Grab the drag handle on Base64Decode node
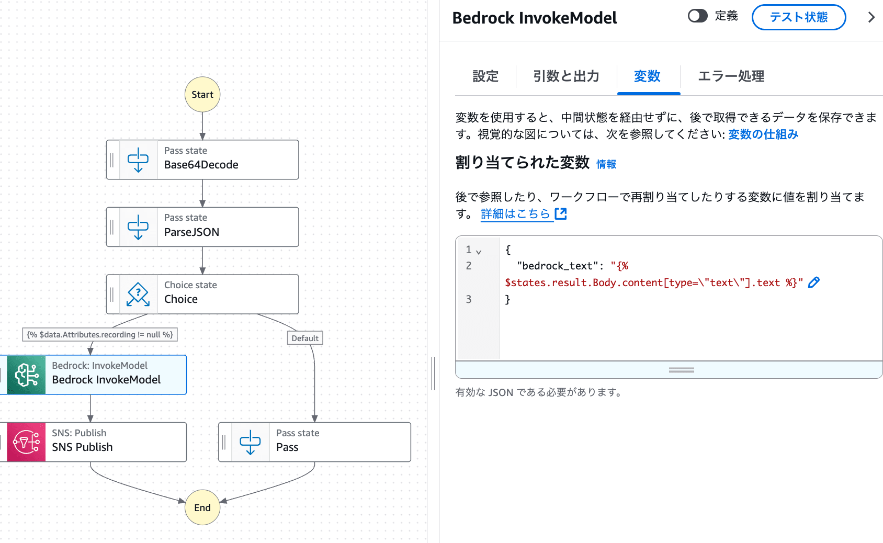The height and width of the screenshot is (543, 883). coord(111,160)
